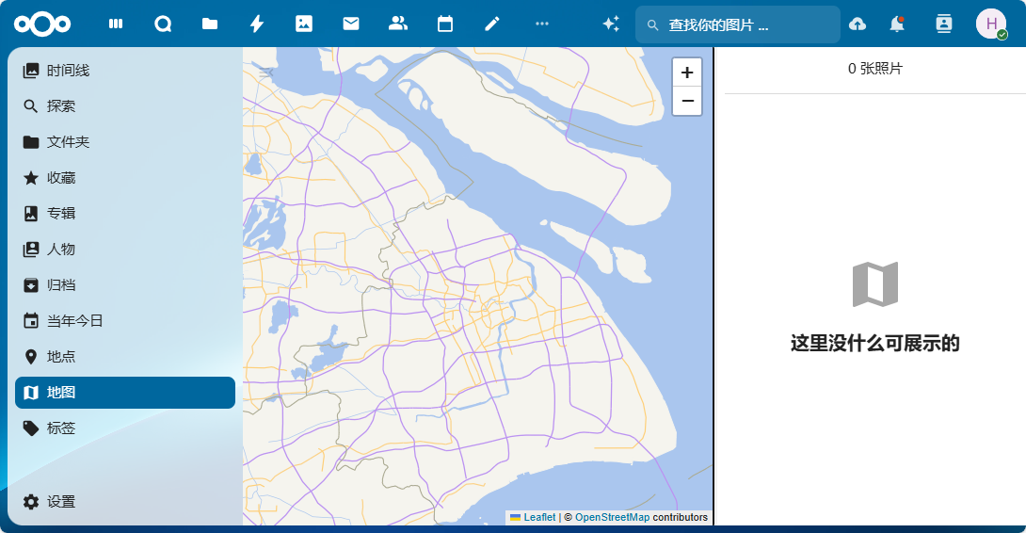Select 专辑 in the sidebar
Image resolution: width=1026 pixels, height=533 pixels.
(61, 214)
